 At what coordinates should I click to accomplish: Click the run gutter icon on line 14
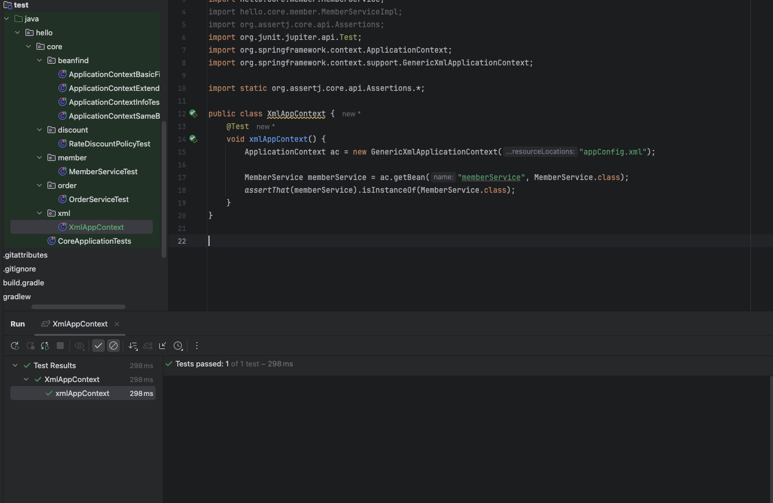[193, 139]
